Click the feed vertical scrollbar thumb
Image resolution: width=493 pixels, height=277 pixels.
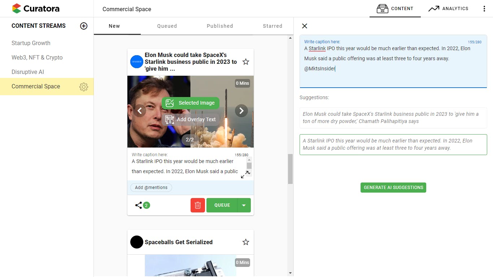(290, 169)
